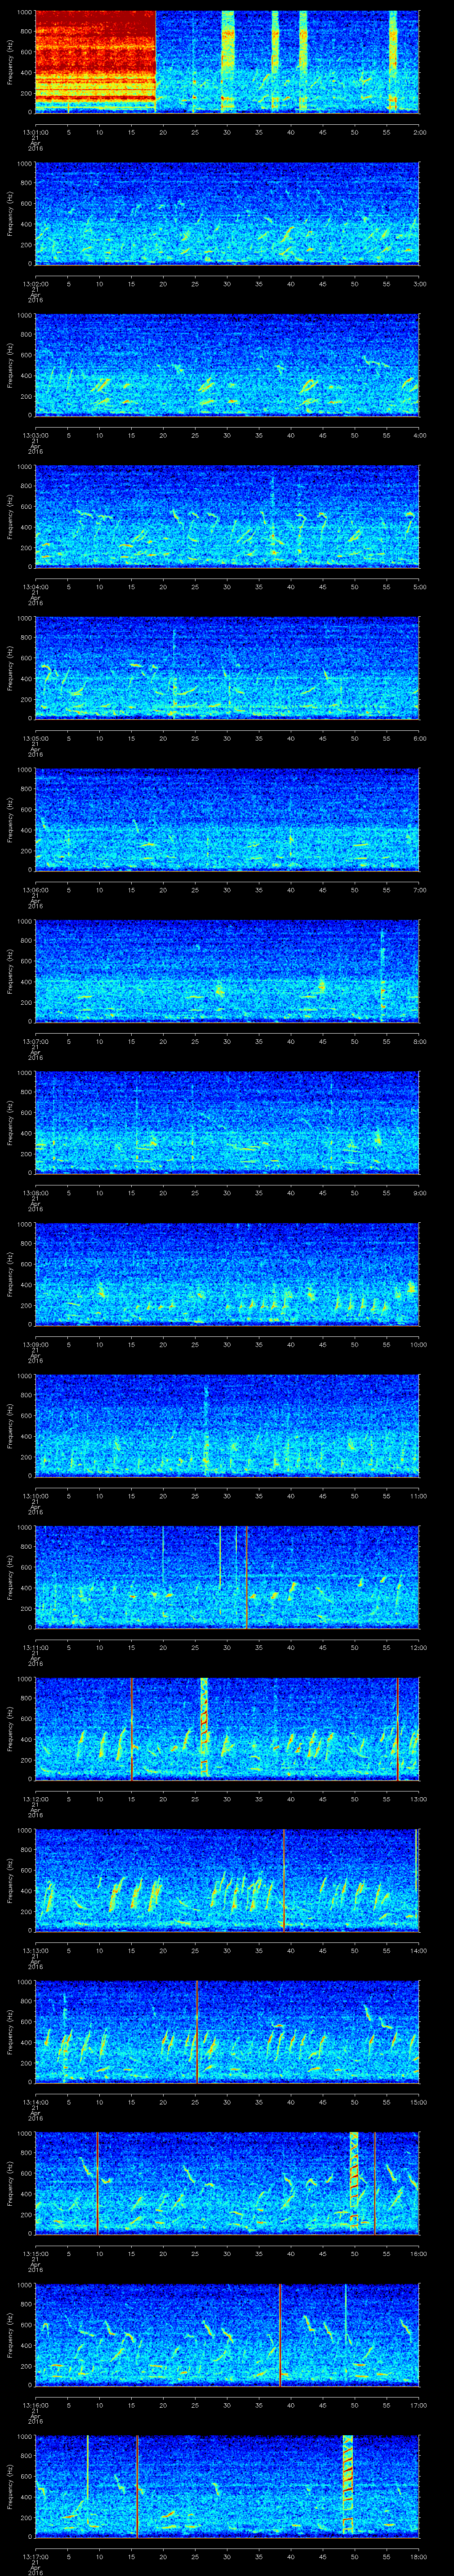Select the spectrogram panel starting at 13:16:00
Viewport: 454px width, 2576px height.
(x=227, y=2334)
